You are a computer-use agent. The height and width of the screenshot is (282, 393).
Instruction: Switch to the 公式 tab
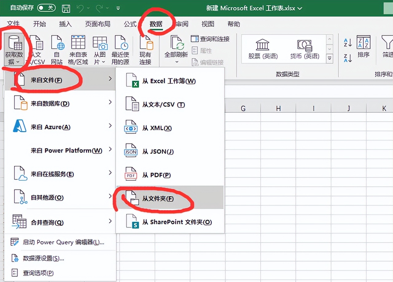130,24
